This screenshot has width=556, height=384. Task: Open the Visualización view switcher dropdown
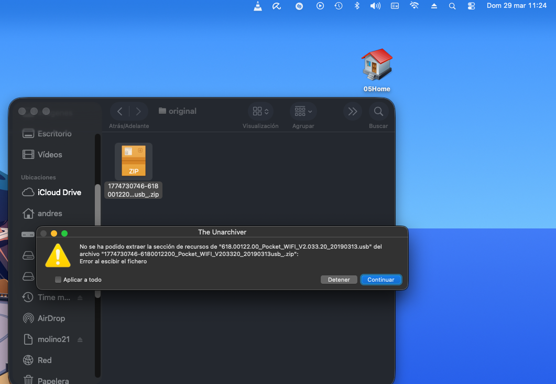tap(260, 111)
